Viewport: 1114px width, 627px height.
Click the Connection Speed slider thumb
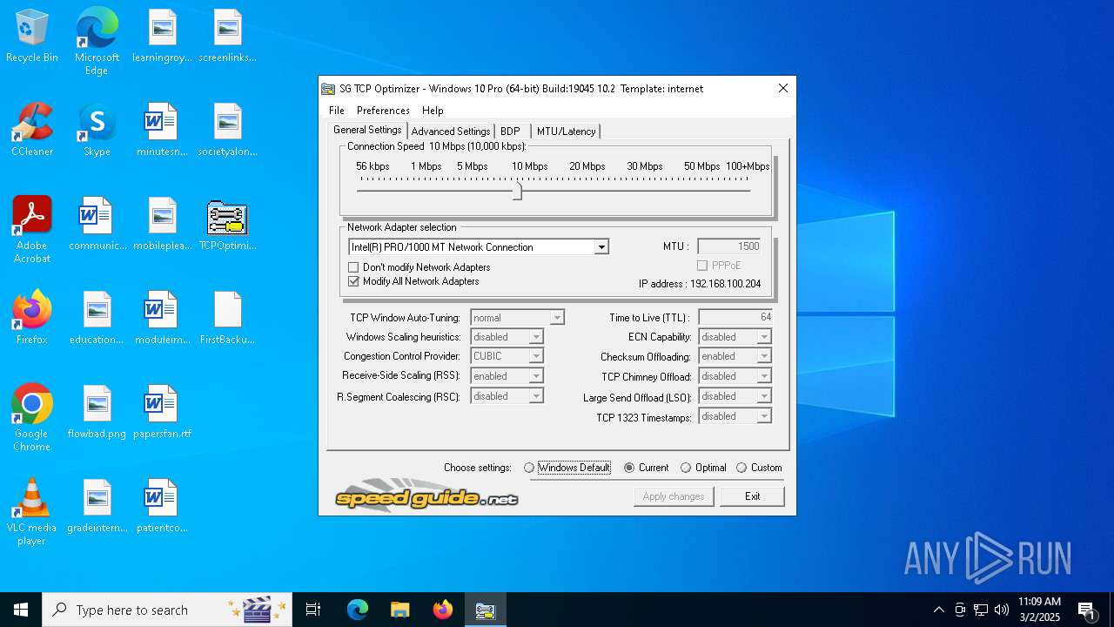[518, 190]
